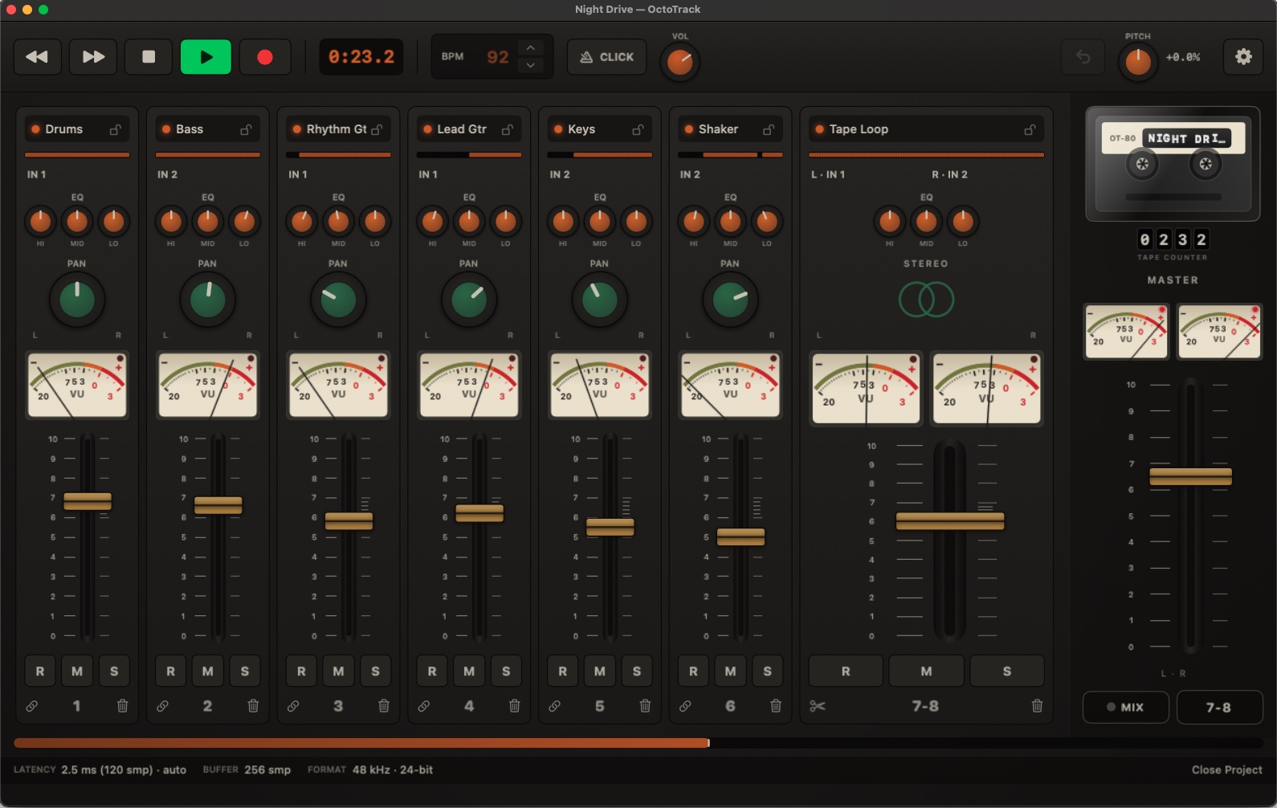This screenshot has width=1277, height=808.
Task: Click the master fader handle
Action: [1190, 476]
